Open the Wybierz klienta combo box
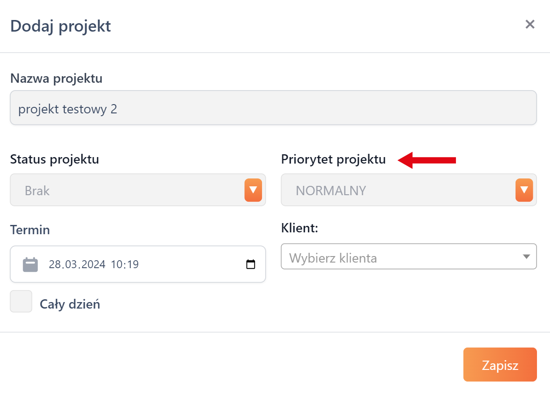Screen dimensions: 550x395 coord(400,257)
